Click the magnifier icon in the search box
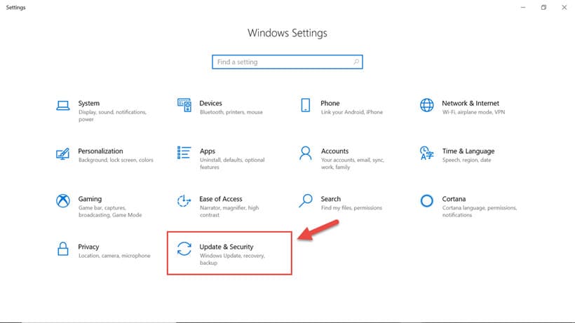 pyautogui.click(x=356, y=62)
